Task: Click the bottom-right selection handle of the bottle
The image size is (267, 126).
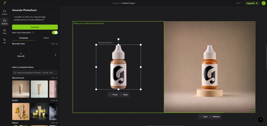Action: click(141, 89)
